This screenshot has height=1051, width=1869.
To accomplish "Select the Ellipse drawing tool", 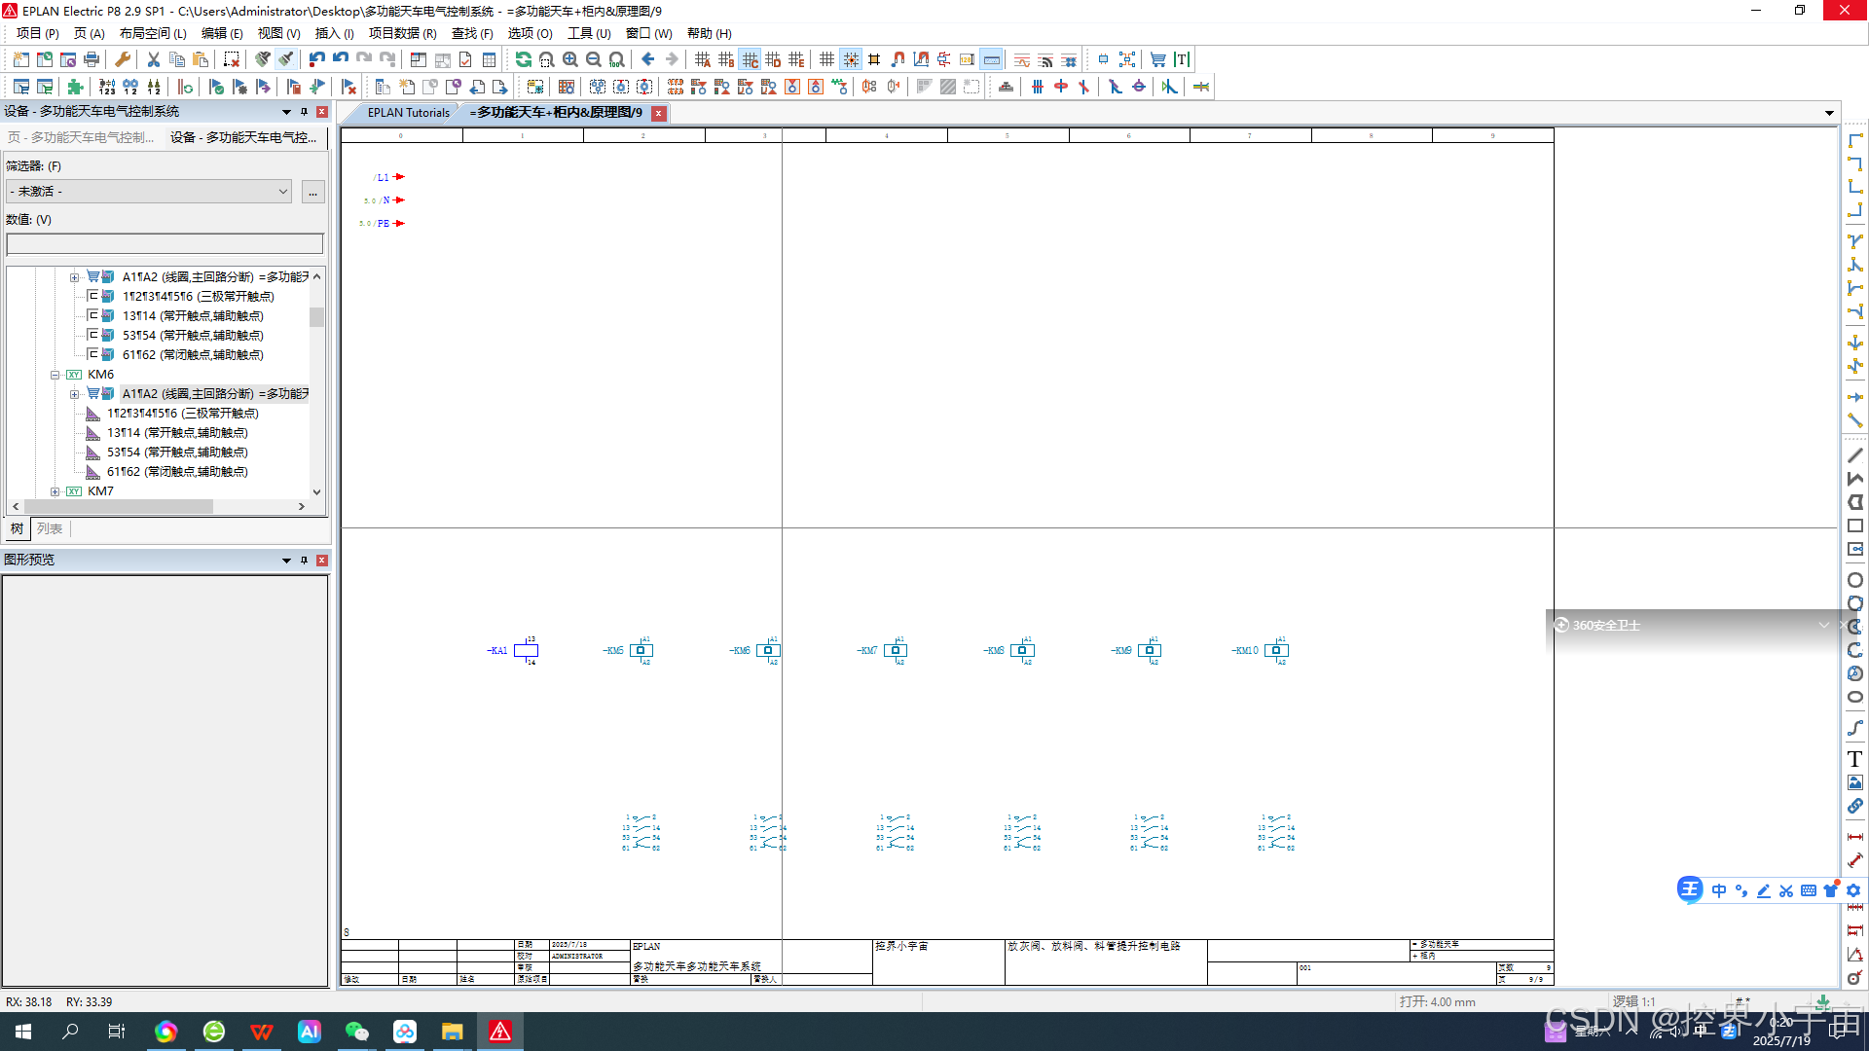I will click(x=1855, y=698).
